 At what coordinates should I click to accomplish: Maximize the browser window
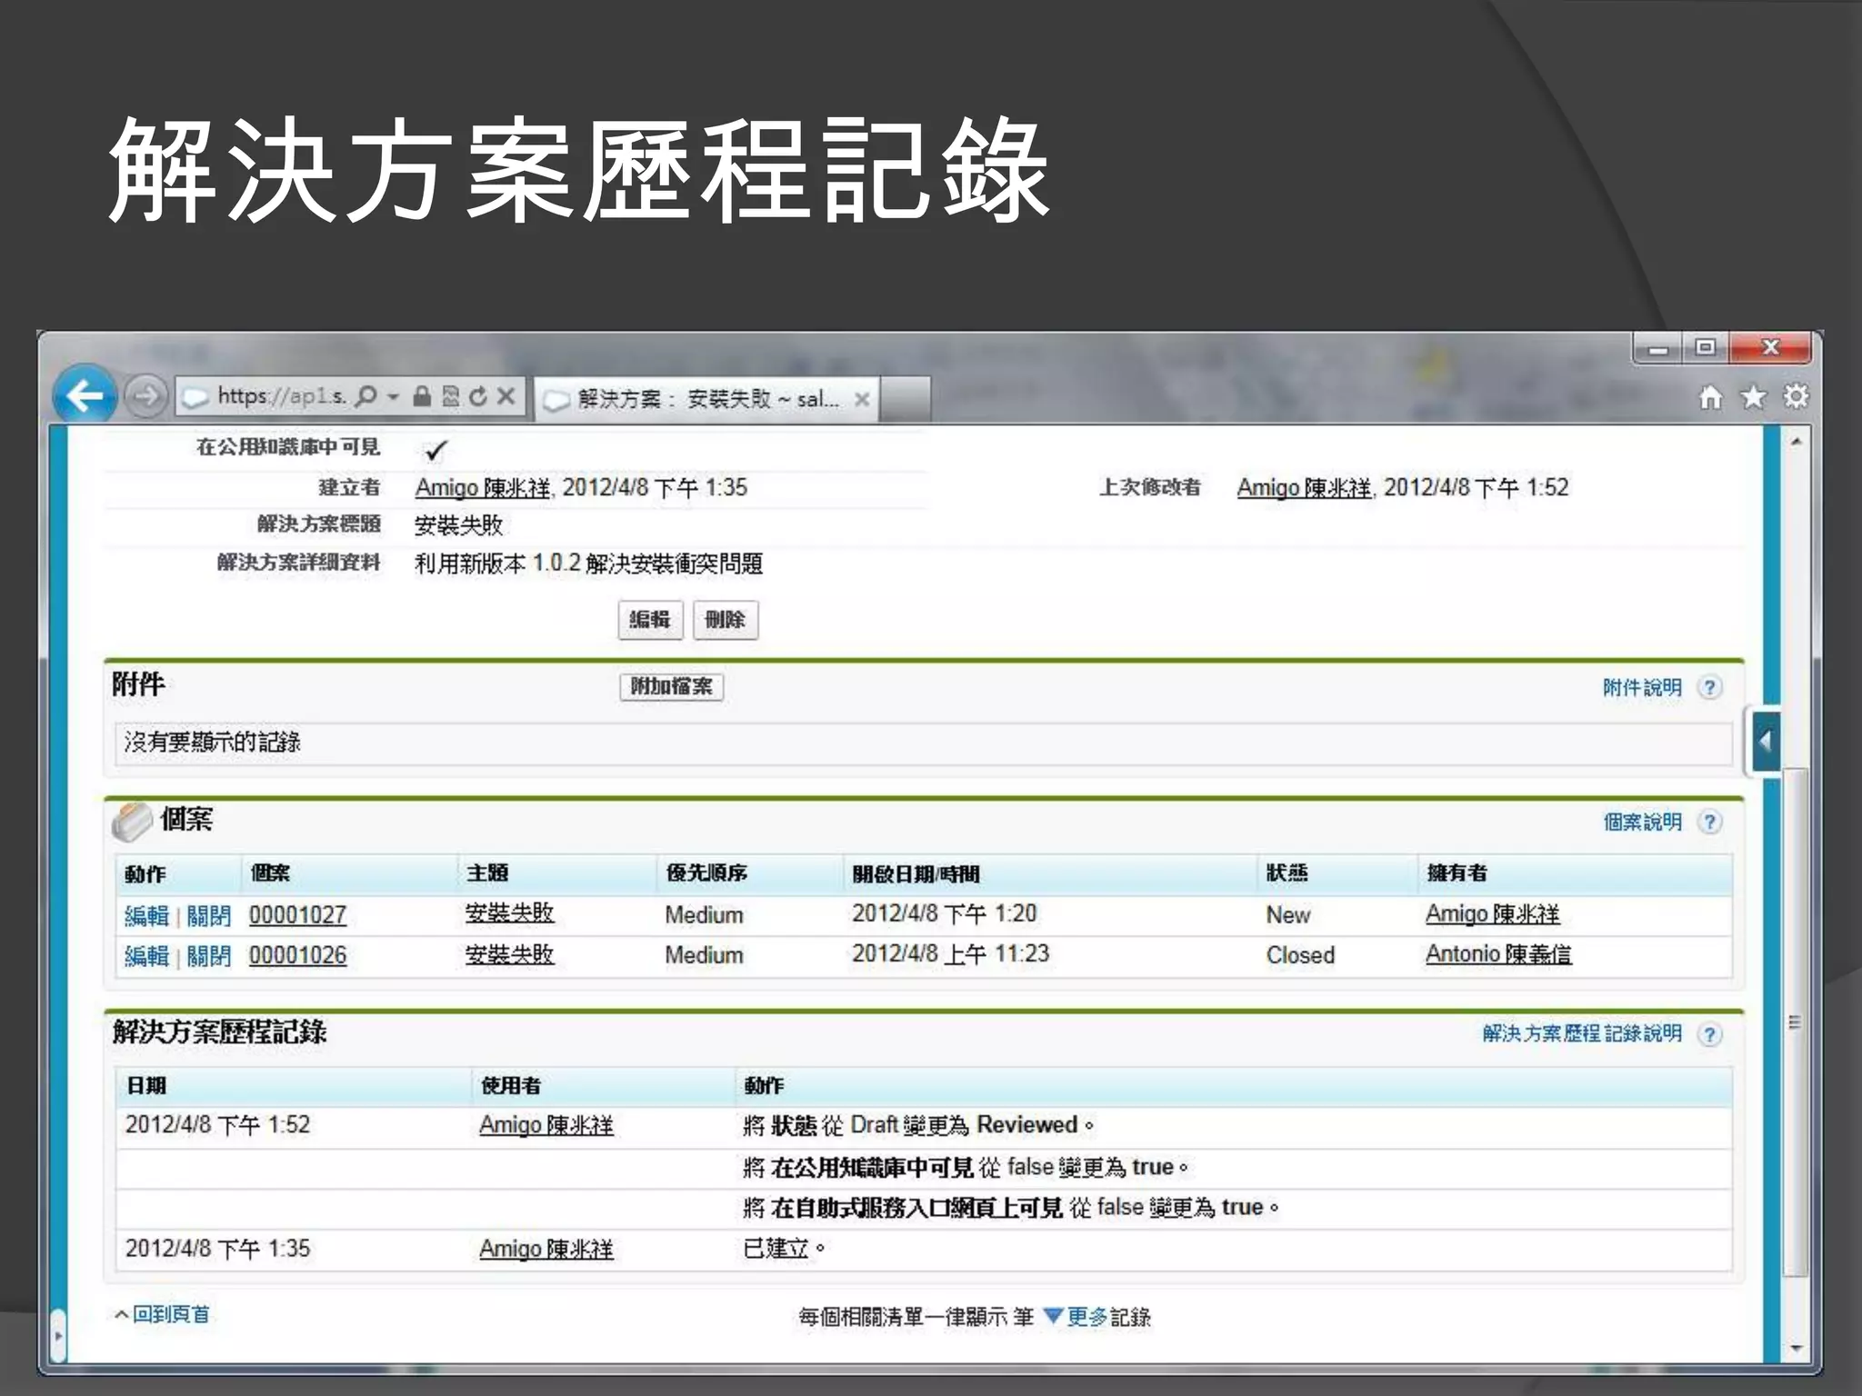pos(1706,347)
